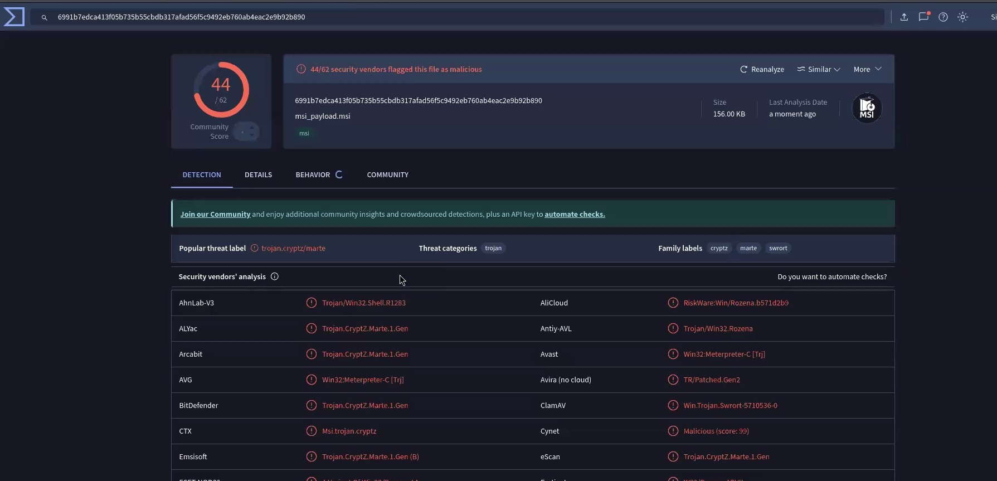This screenshot has width=997, height=481.
Task: Switch to the DETECTION tab
Action: point(202,174)
